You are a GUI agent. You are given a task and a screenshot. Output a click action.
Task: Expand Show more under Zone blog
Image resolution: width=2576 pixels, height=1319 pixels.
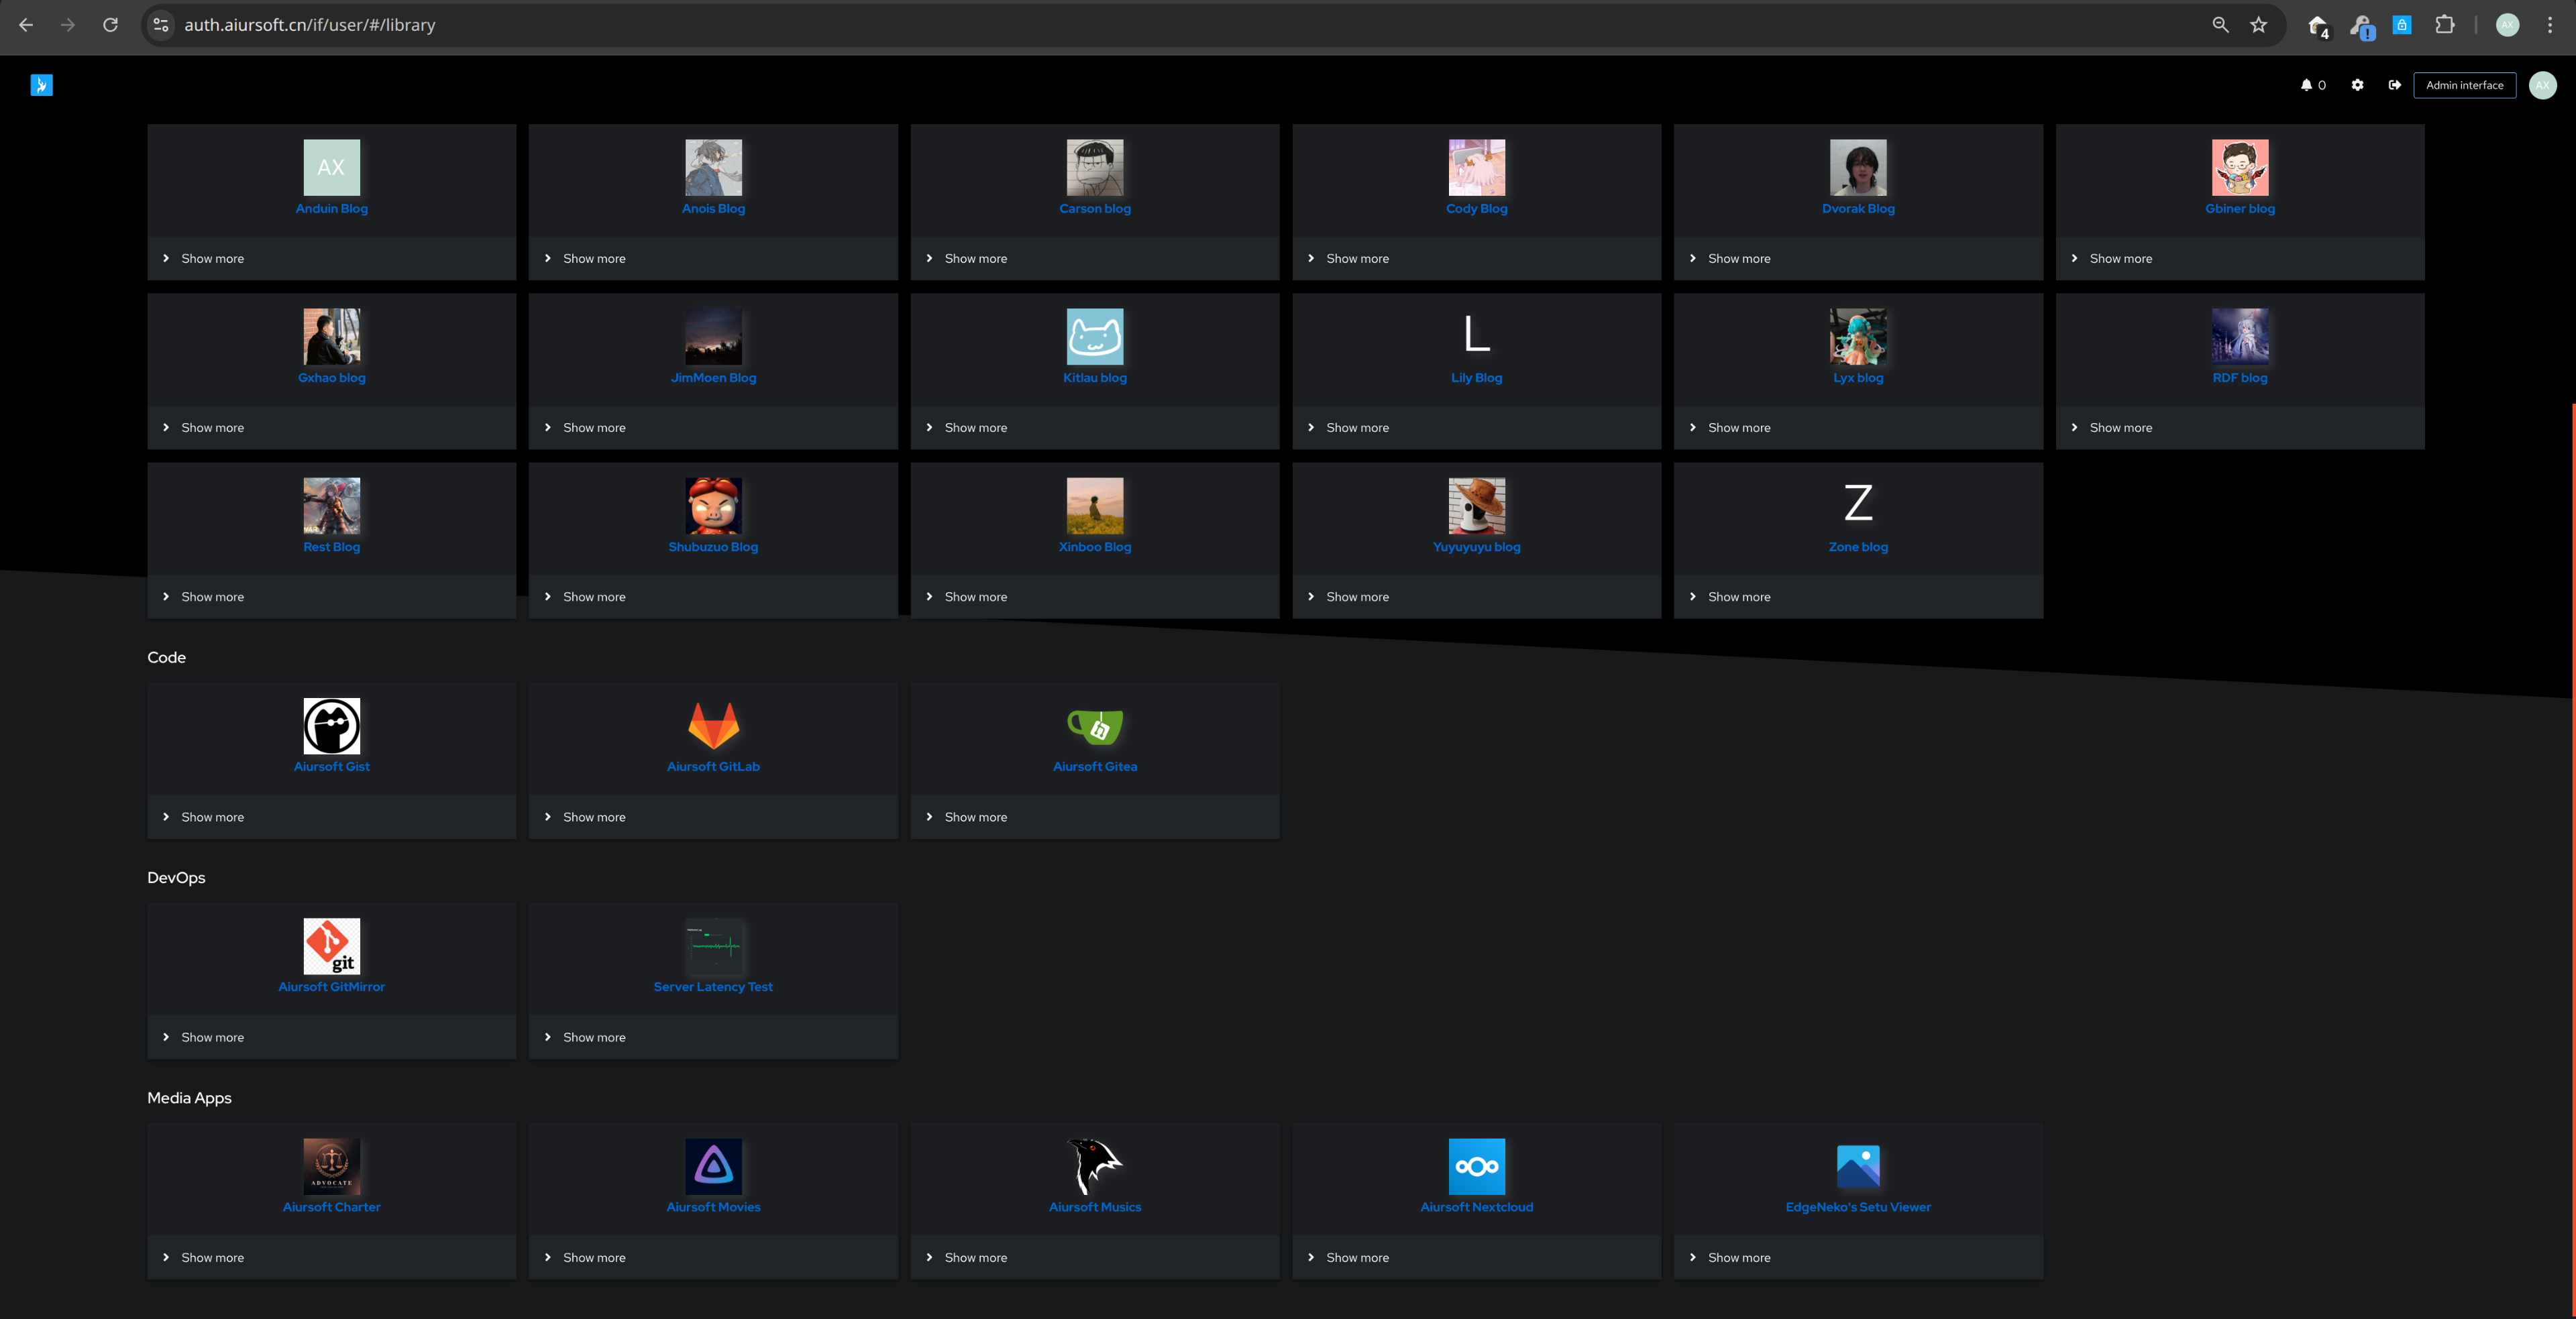coord(1738,597)
